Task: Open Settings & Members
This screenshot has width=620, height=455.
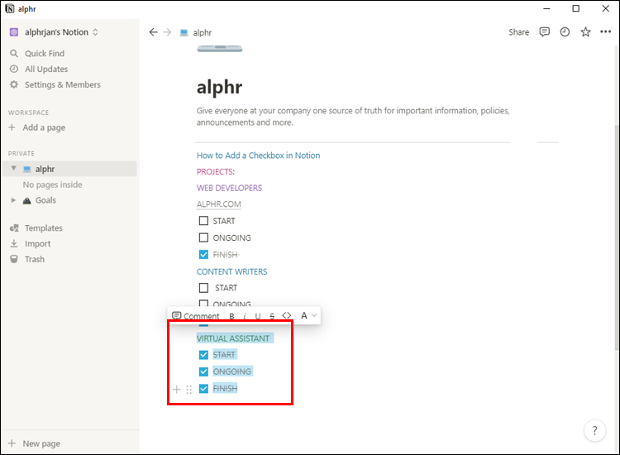Action: [x=62, y=84]
